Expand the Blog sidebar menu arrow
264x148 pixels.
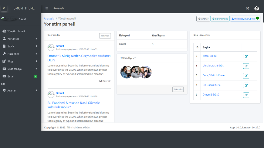tap(36, 61)
